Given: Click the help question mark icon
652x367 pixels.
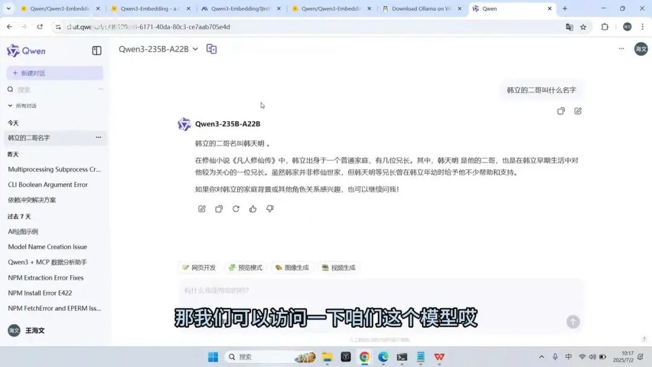Looking at the screenshot, I should 644,339.
